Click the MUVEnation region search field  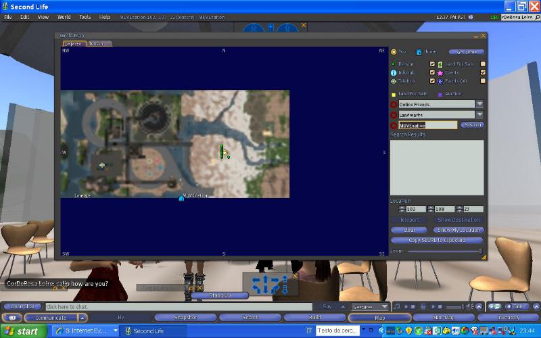tap(428, 125)
